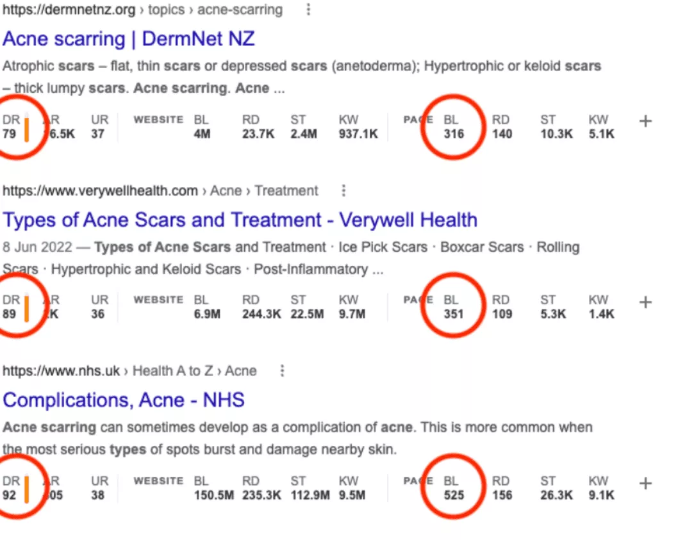Click three-dot menu beside nhs.uk URL
Image resolution: width=696 pixels, height=540 pixels.
[282, 371]
